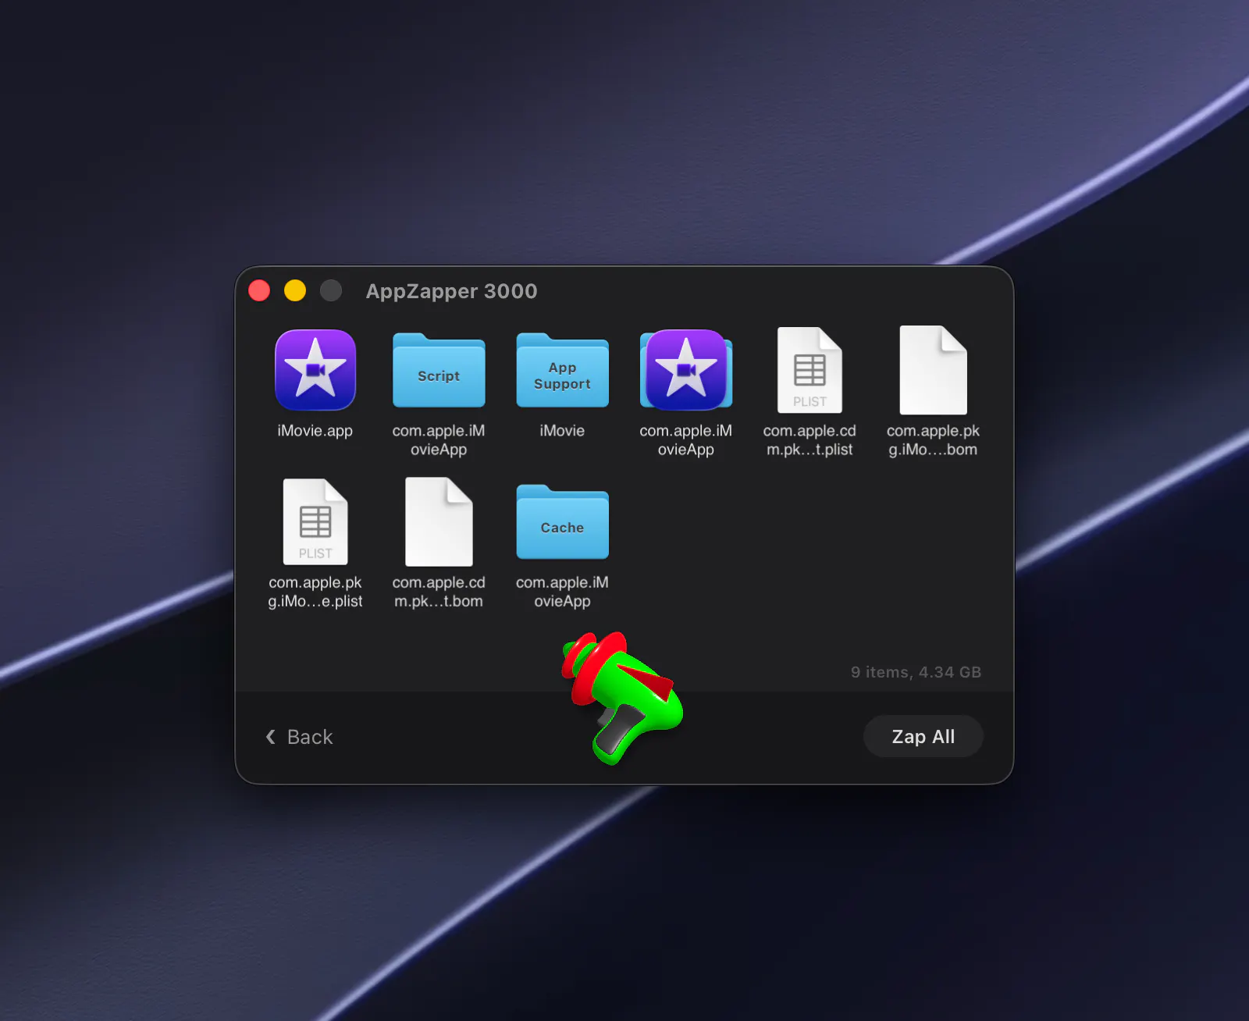The width and height of the screenshot is (1249, 1021).
Task: Click the "iMovie.app" file name label
Action: coord(315,431)
